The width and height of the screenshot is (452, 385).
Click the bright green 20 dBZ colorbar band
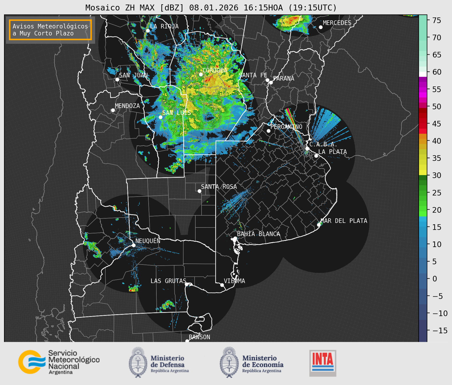pyautogui.click(x=423, y=209)
